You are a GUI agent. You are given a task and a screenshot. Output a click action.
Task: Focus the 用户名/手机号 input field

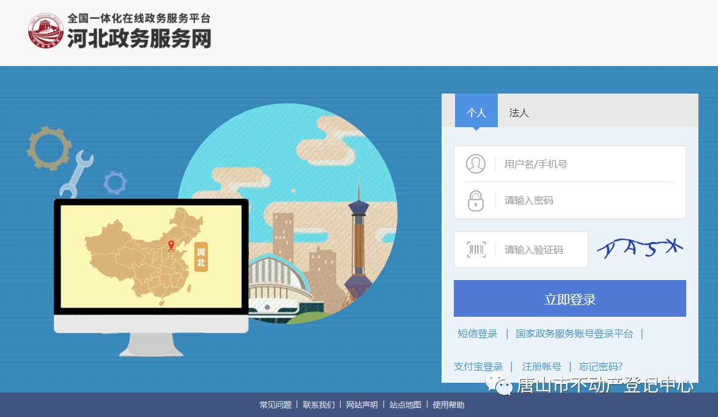tap(587, 164)
